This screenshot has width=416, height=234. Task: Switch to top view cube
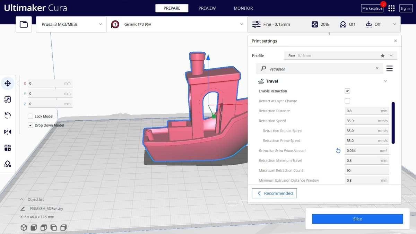(x=44, y=227)
